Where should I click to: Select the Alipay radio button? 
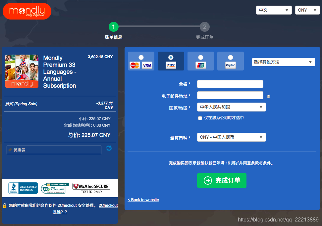coord(171,58)
